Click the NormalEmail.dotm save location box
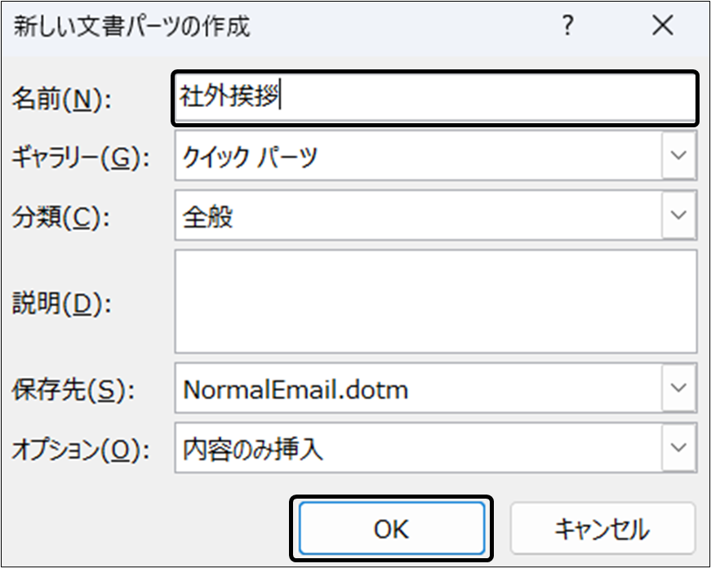Screen dimensions: 711x568 418,389
